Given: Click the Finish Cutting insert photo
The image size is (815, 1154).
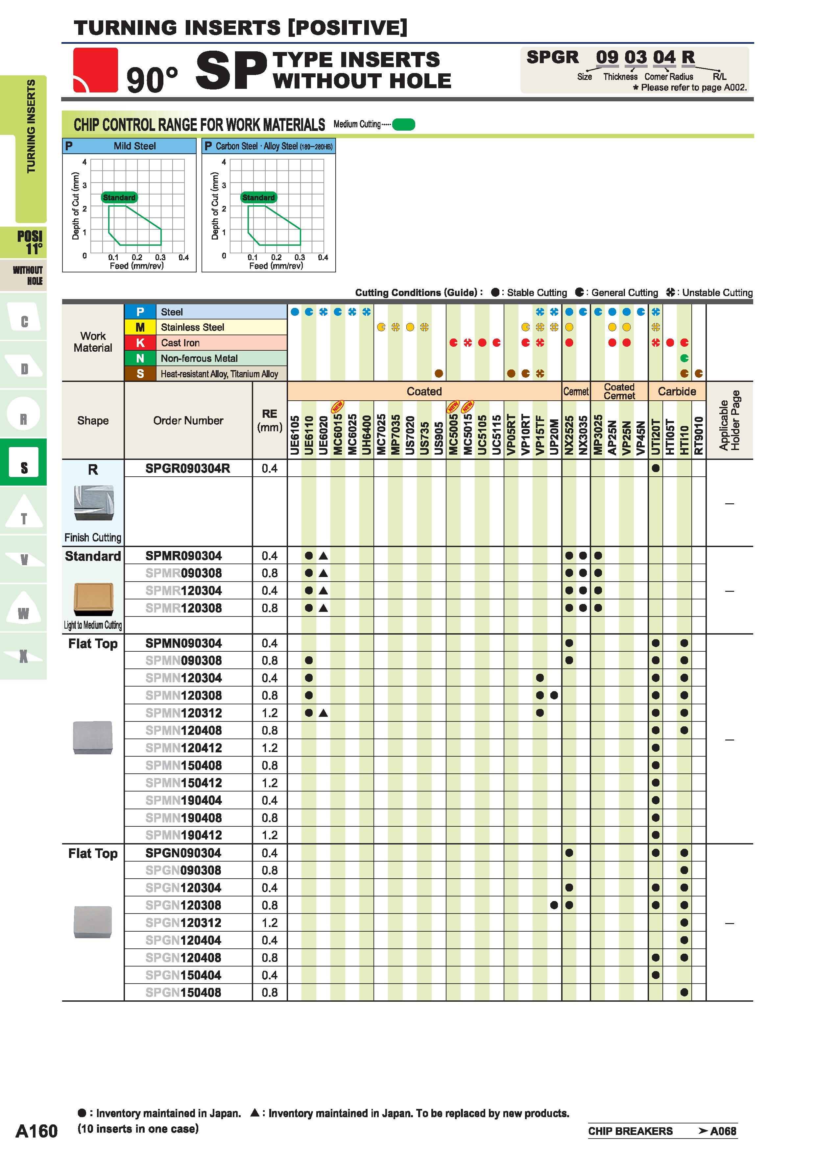Looking at the screenshot, I should click(x=93, y=503).
